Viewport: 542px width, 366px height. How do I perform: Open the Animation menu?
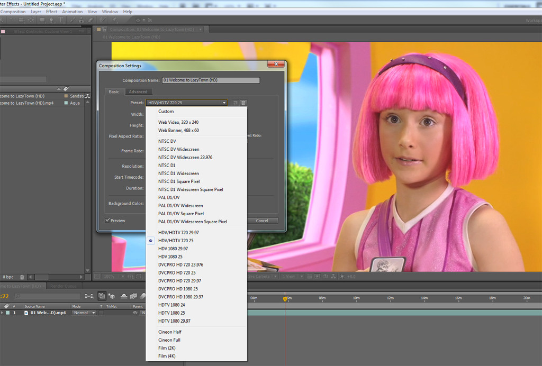coord(72,12)
